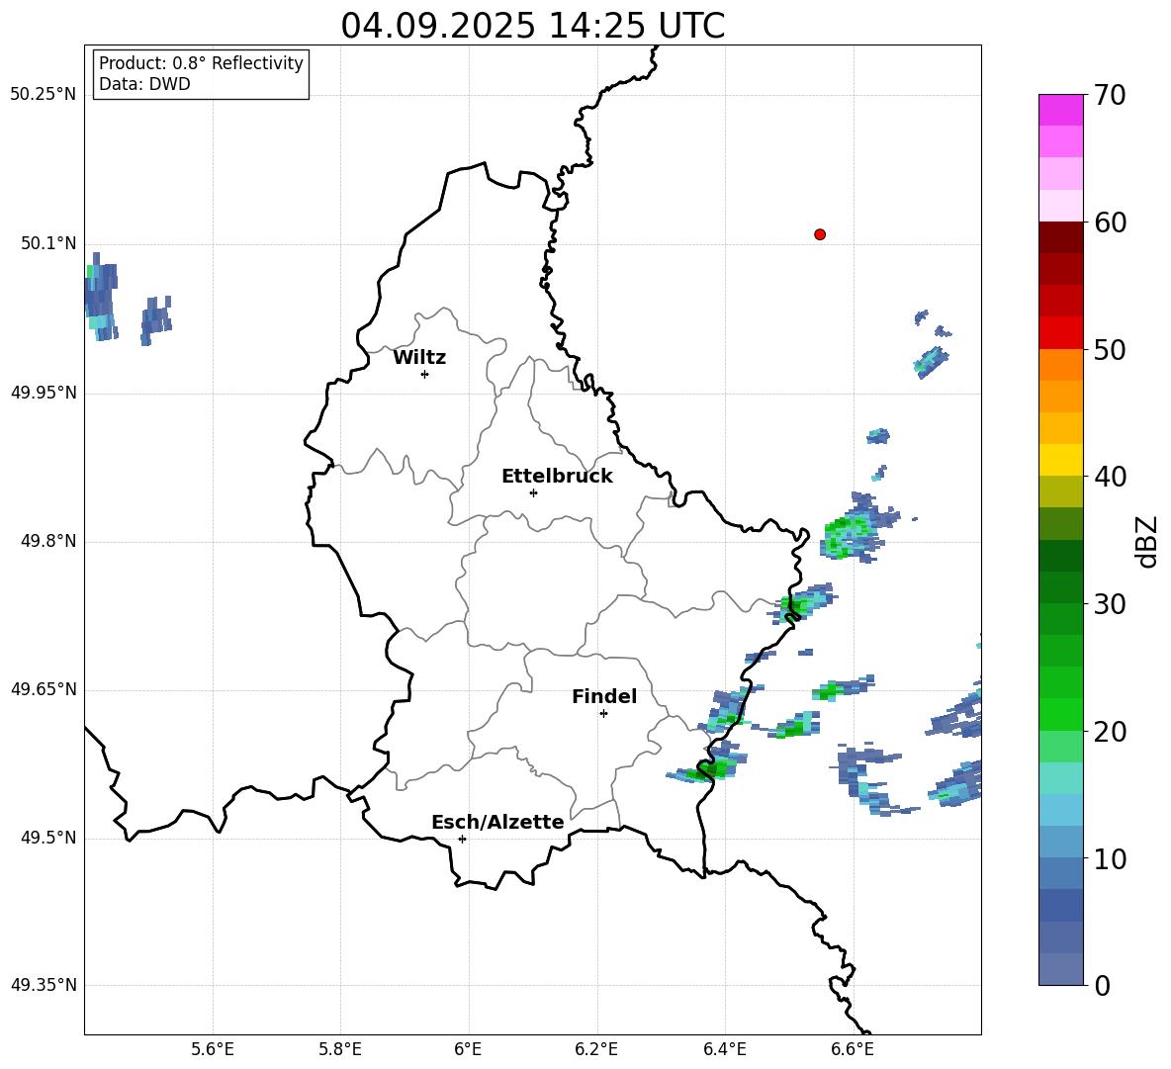The width and height of the screenshot is (1171, 1069).
Task: Click the orange colorbar band below 50
Action: [x=1060, y=364]
